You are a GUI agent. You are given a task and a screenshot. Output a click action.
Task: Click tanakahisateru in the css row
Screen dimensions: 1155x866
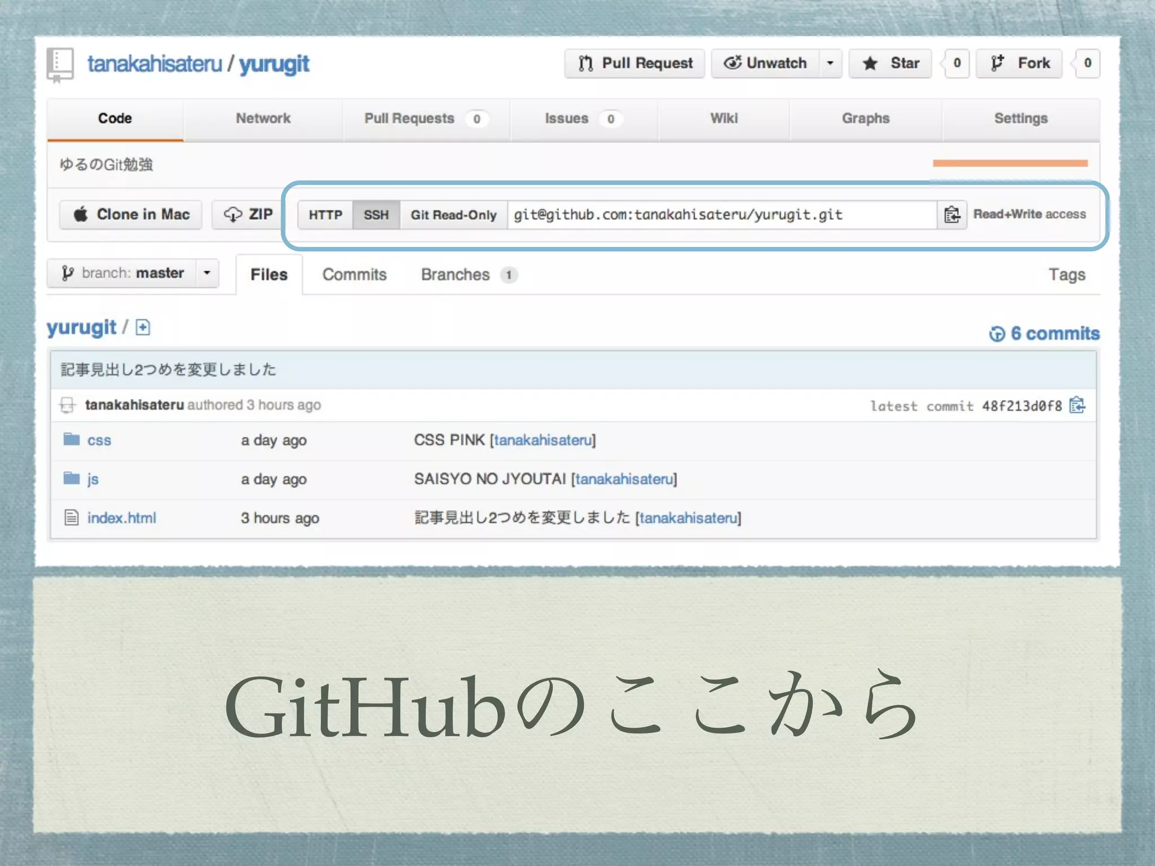pos(543,440)
